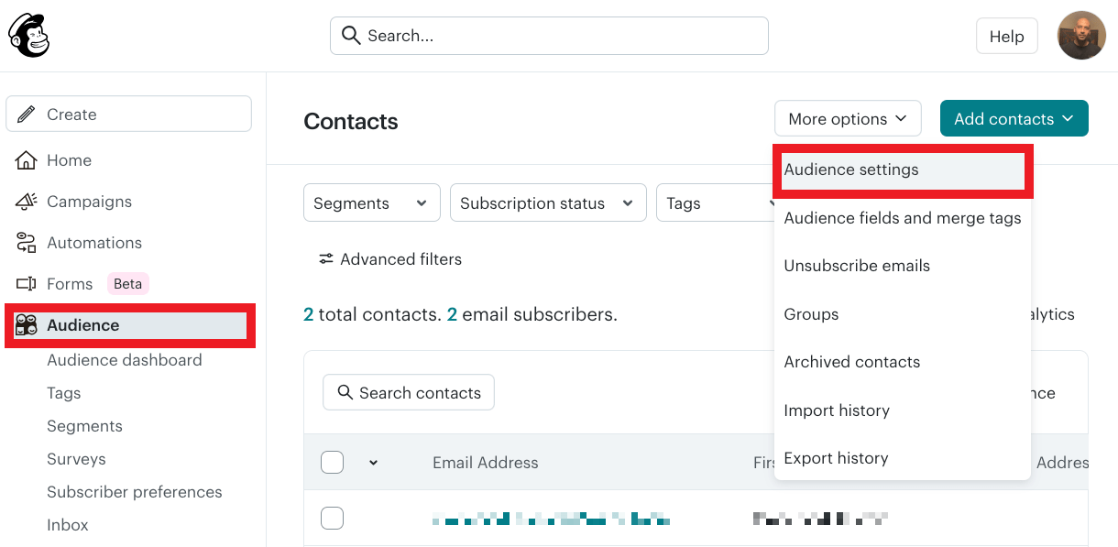Image resolution: width=1118 pixels, height=547 pixels.
Task: Select Audience settings from the menu
Action: pyautogui.click(x=851, y=170)
